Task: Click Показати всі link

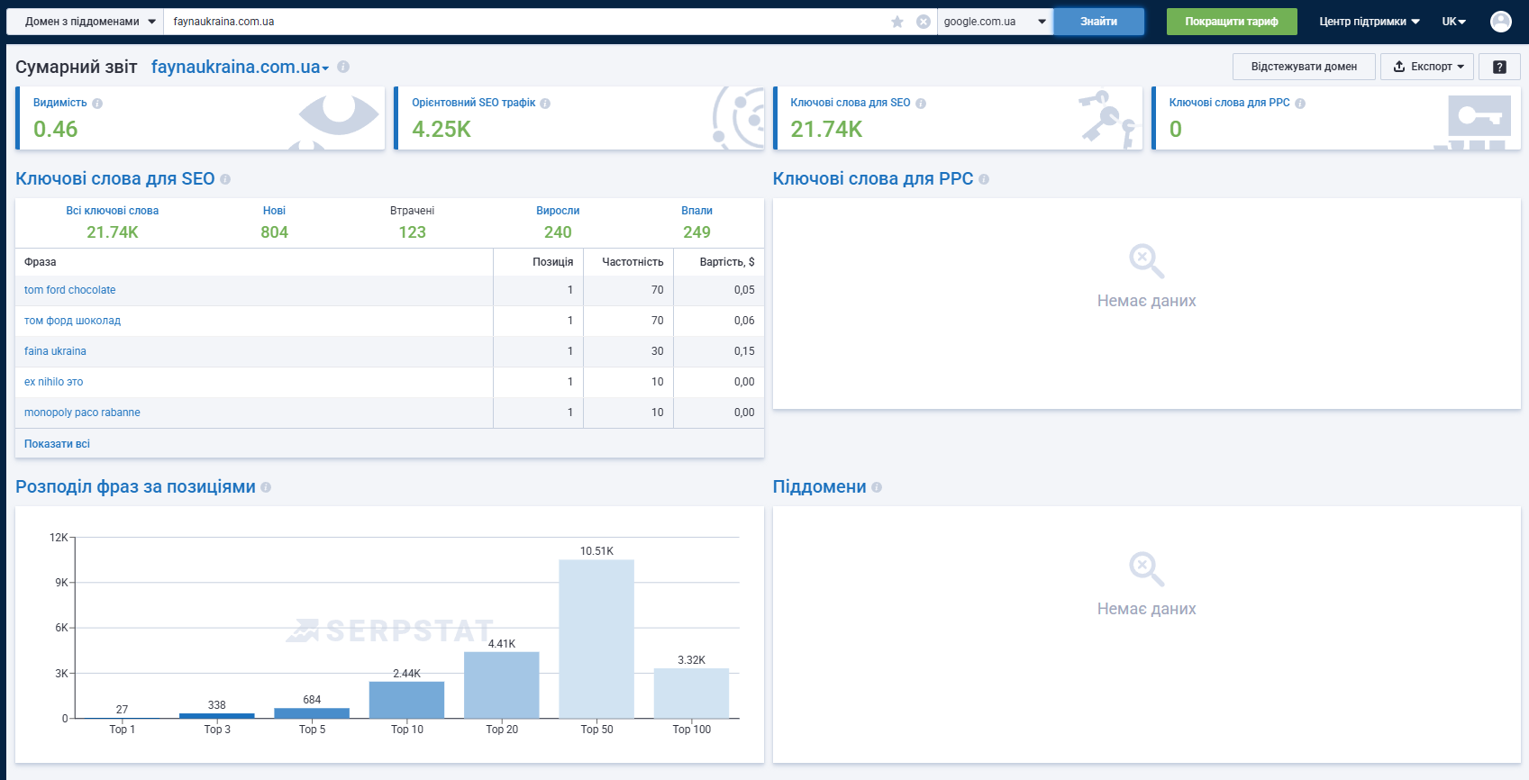Action: (x=57, y=444)
